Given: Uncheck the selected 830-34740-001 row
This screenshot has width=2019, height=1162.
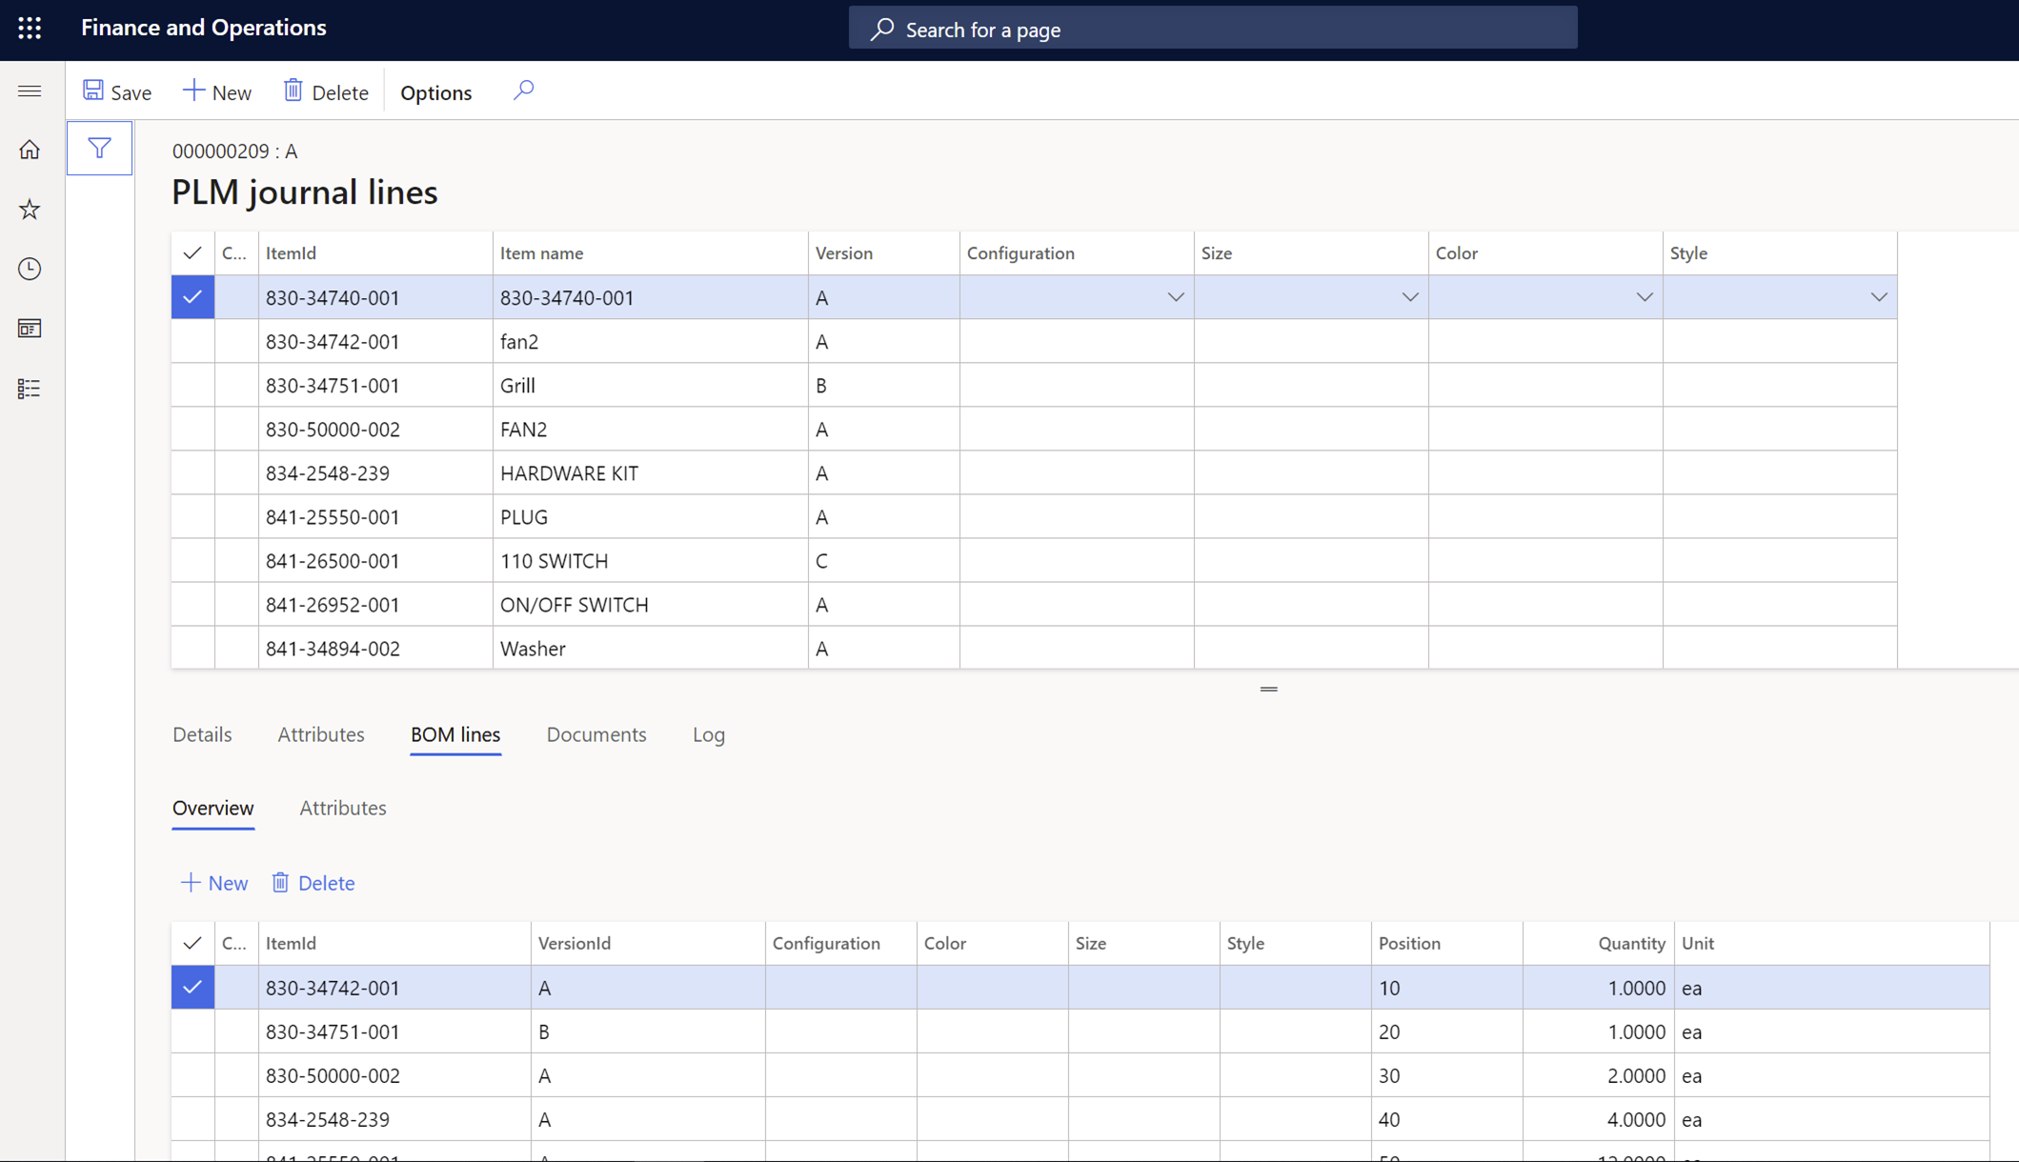Looking at the screenshot, I should [x=192, y=297].
